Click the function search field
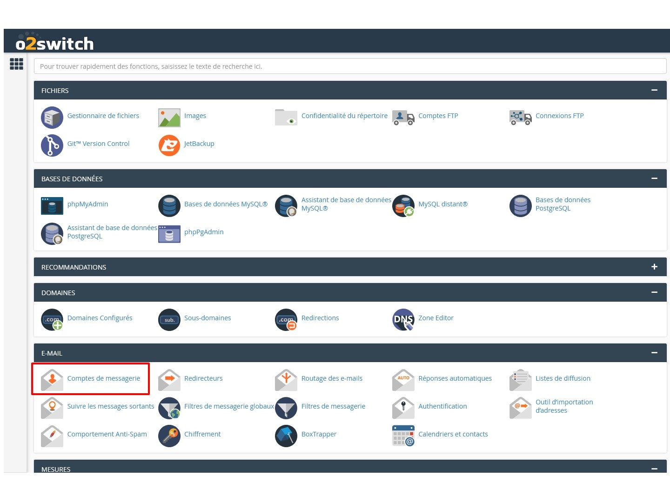The image size is (670, 502). [349, 66]
